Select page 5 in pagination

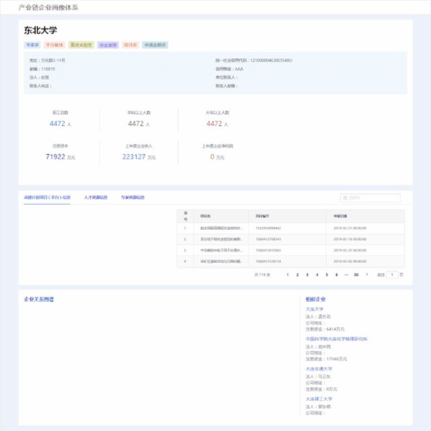tap(327, 274)
